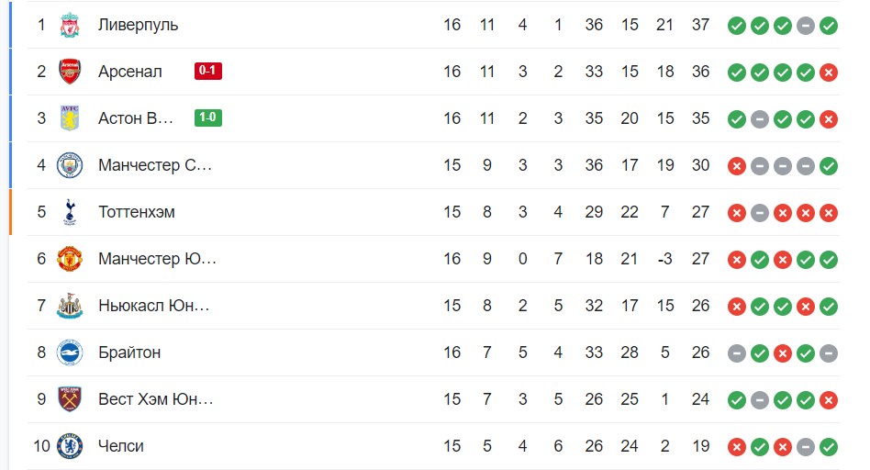
Task: Click the Tottenham club crest
Action: point(70,212)
